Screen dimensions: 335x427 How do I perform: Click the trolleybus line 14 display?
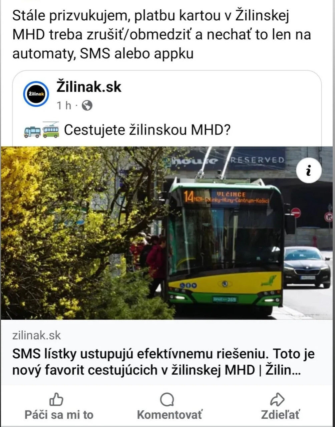coord(226,197)
